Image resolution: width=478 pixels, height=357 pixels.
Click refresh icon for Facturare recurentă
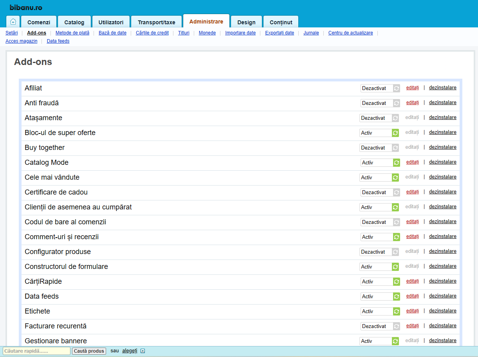pyautogui.click(x=397, y=326)
